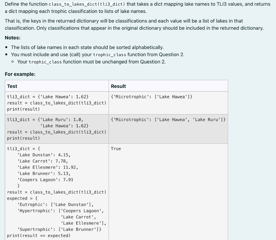The width and height of the screenshot is (276, 240).
Task: Select the Test column header
Action: tap(12, 86)
